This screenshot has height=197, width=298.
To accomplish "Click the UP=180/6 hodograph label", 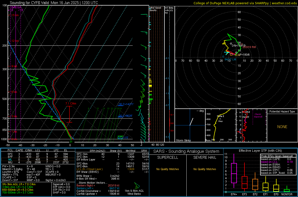I will click(244, 55).
